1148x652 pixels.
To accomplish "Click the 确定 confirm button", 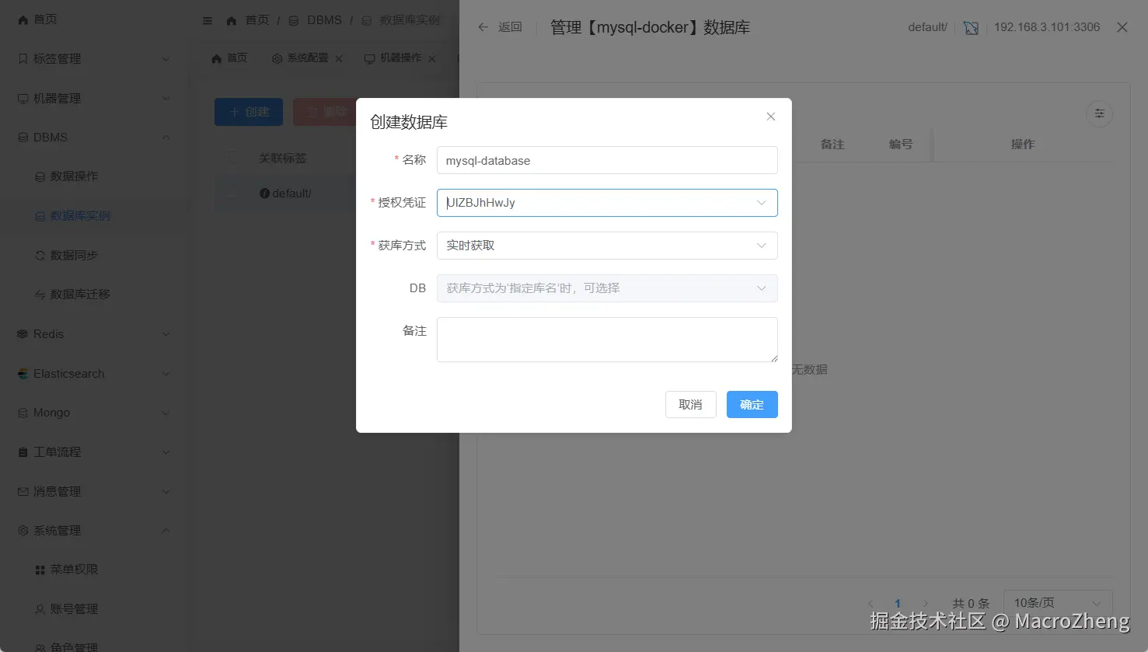I will [x=752, y=404].
